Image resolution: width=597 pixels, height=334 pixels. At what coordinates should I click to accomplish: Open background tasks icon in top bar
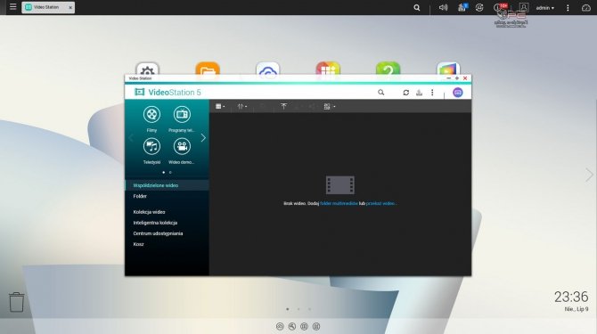[462, 7]
